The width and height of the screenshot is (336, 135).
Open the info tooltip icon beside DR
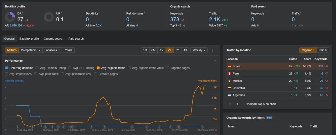[x=22, y=13]
